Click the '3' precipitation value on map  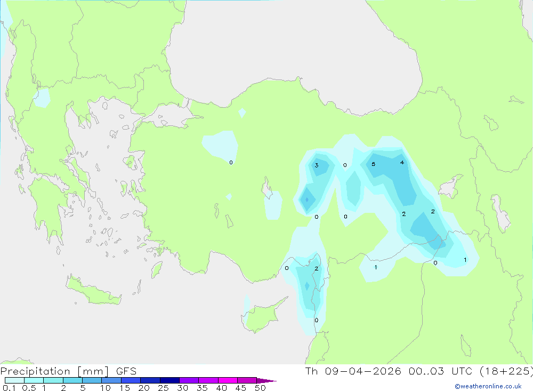[317, 165]
